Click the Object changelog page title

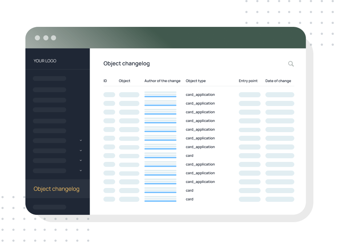click(x=126, y=64)
